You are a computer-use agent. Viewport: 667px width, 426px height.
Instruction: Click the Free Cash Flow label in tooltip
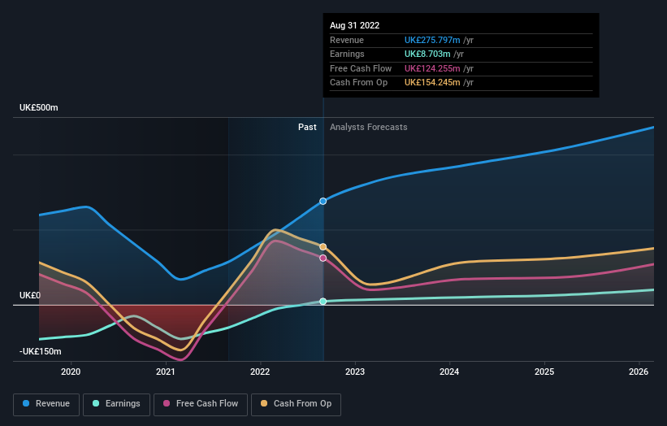pyautogui.click(x=361, y=68)
